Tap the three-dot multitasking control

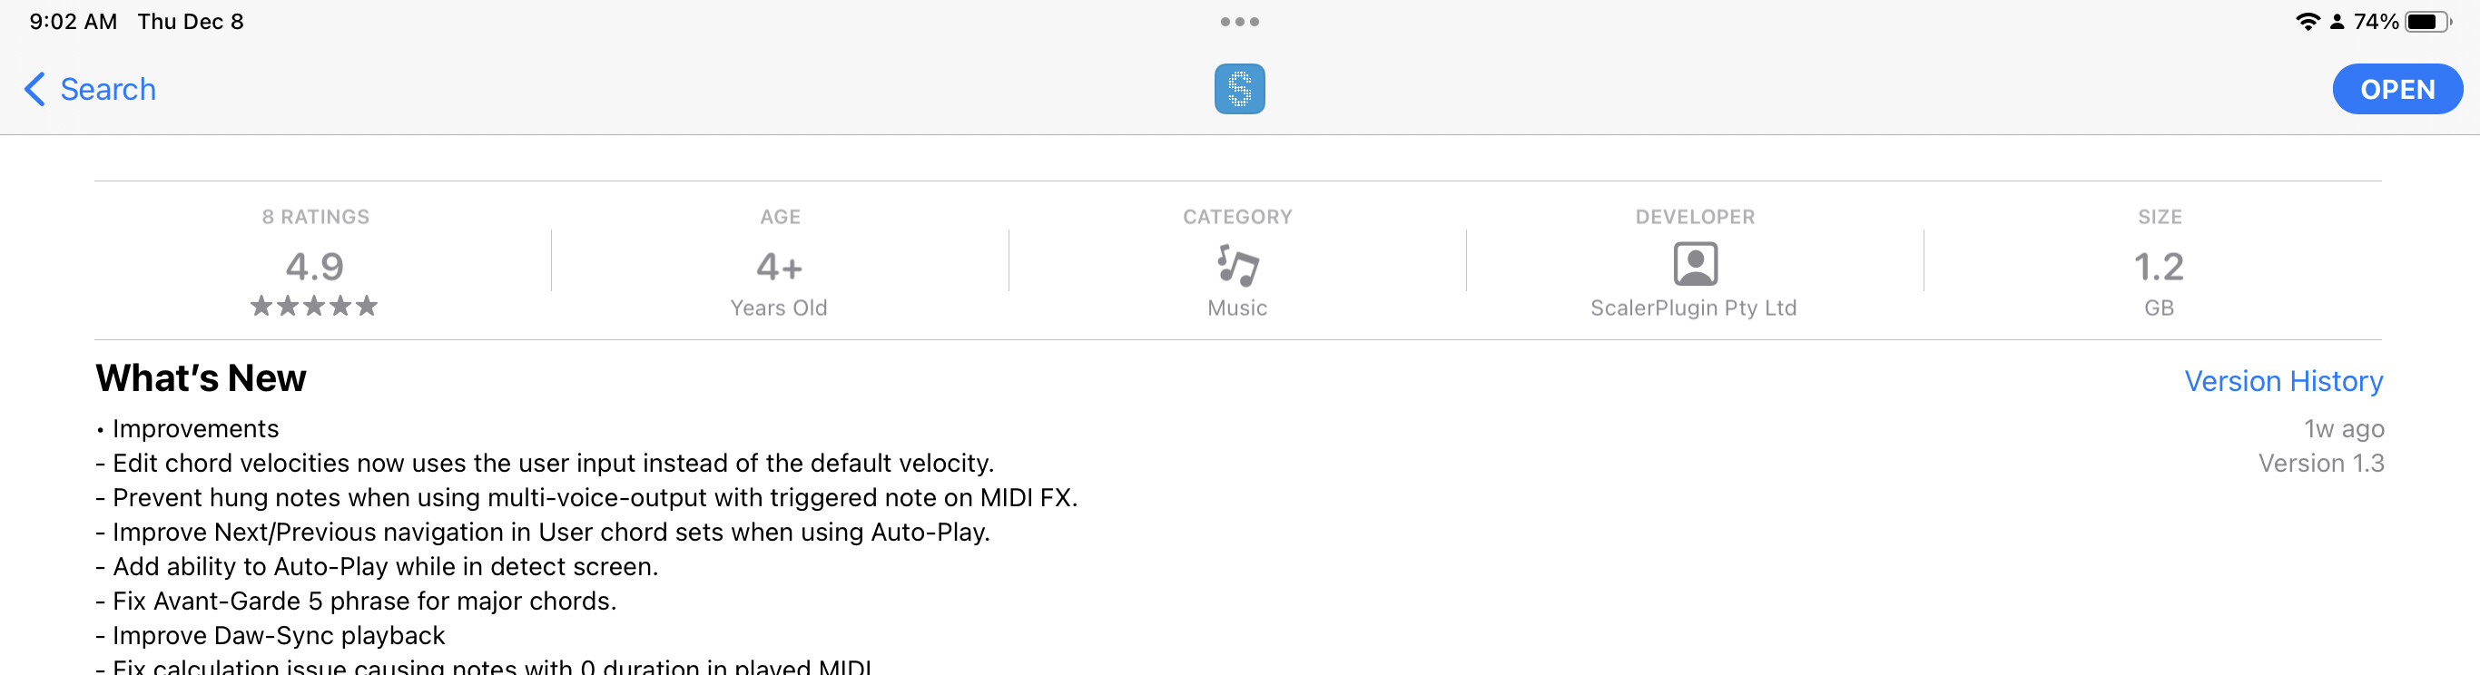point(1239,22)
